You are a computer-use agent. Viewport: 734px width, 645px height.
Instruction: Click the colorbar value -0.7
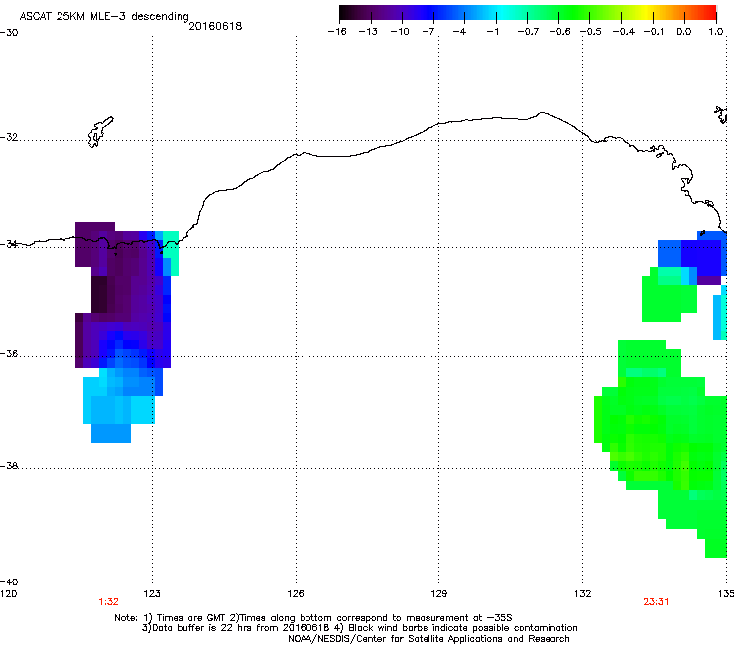pos(528,32)
